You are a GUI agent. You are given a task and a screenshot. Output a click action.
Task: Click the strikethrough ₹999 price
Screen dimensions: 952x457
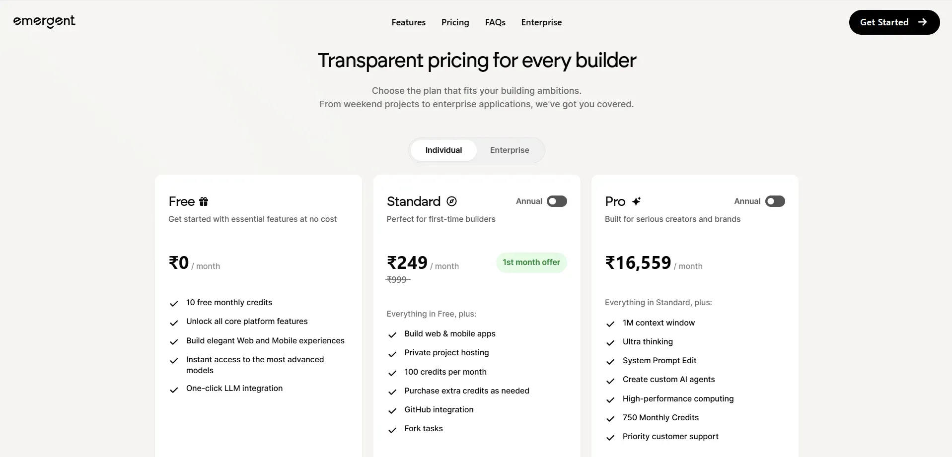tap(397, 279)
